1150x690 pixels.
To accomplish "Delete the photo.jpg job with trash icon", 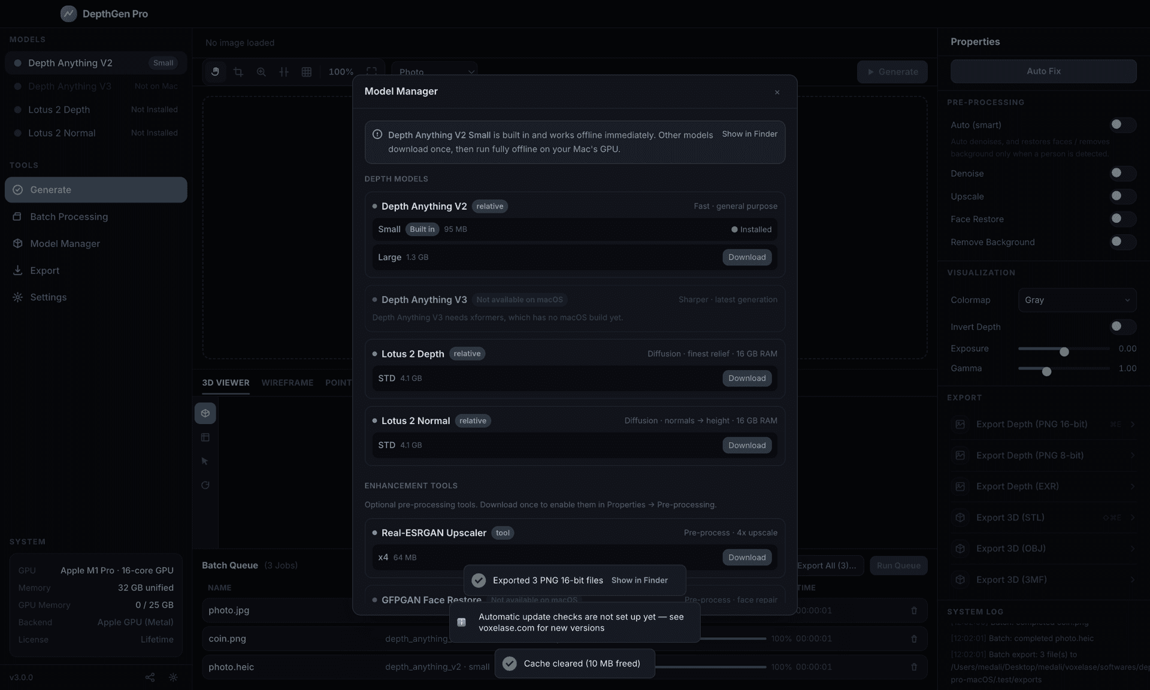I will [914, 610].
